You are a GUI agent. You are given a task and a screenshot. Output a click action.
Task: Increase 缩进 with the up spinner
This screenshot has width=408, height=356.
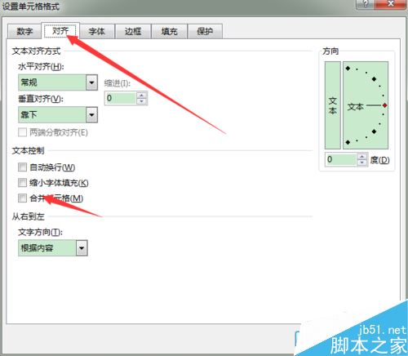(x=141, y=95)
